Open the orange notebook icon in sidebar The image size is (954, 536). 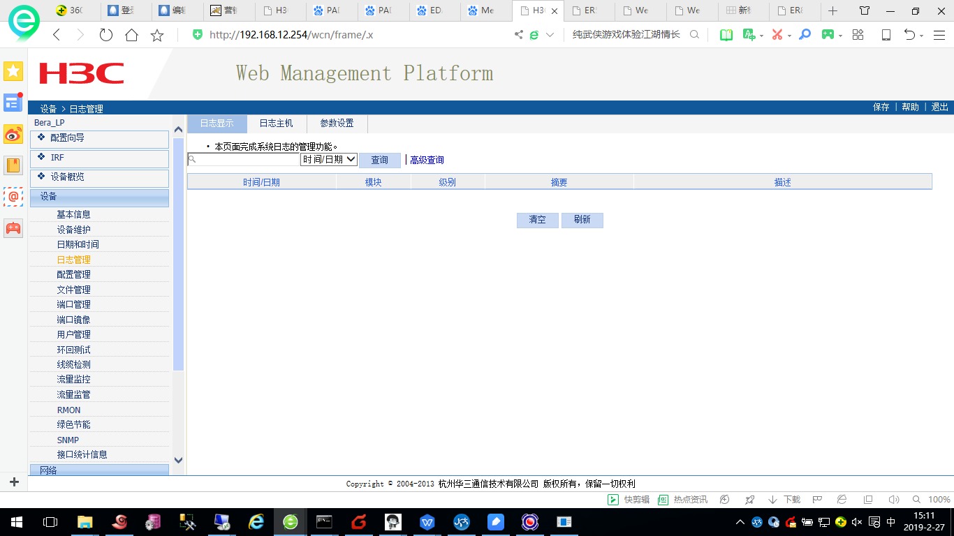[13, 165]
